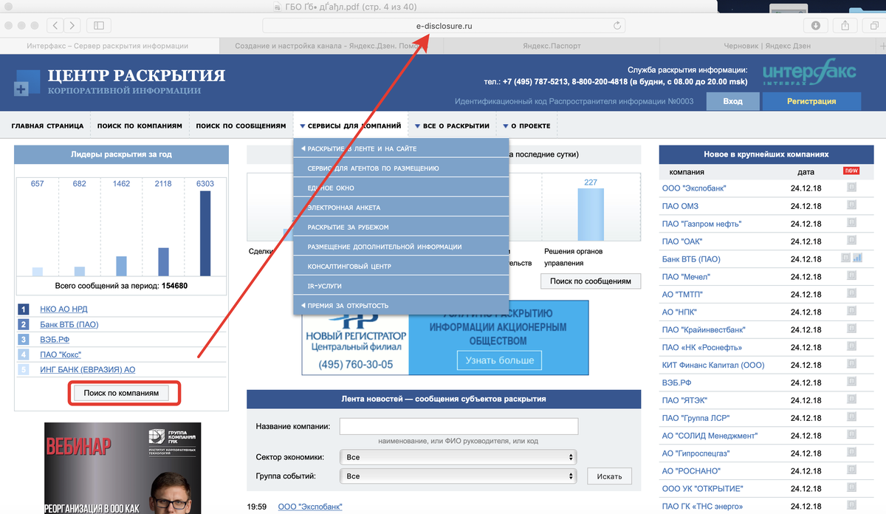The width and height of the screenshot is (886, 514).
Task: Click the e-disclosure.ru address bar
Action: pos(444,25)
